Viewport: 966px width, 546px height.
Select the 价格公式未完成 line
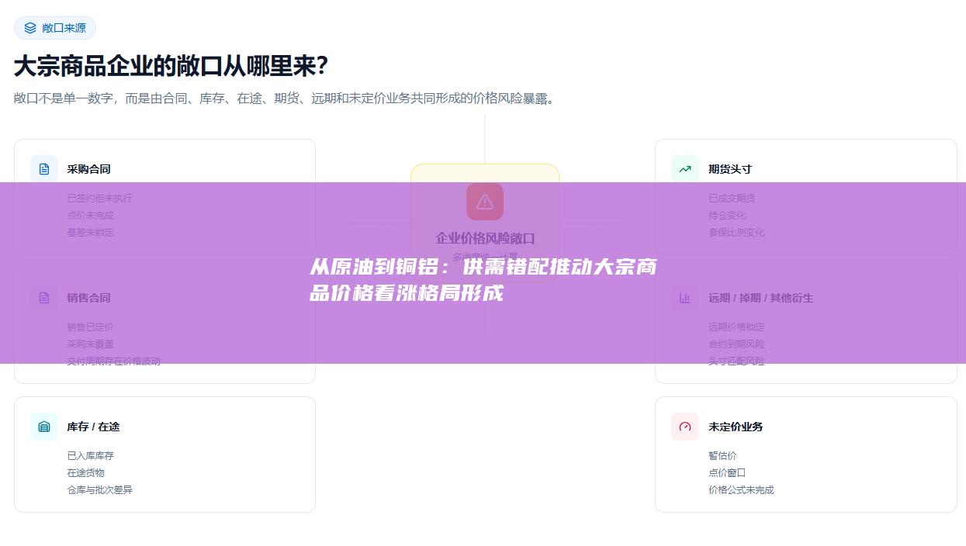point(741,489)
